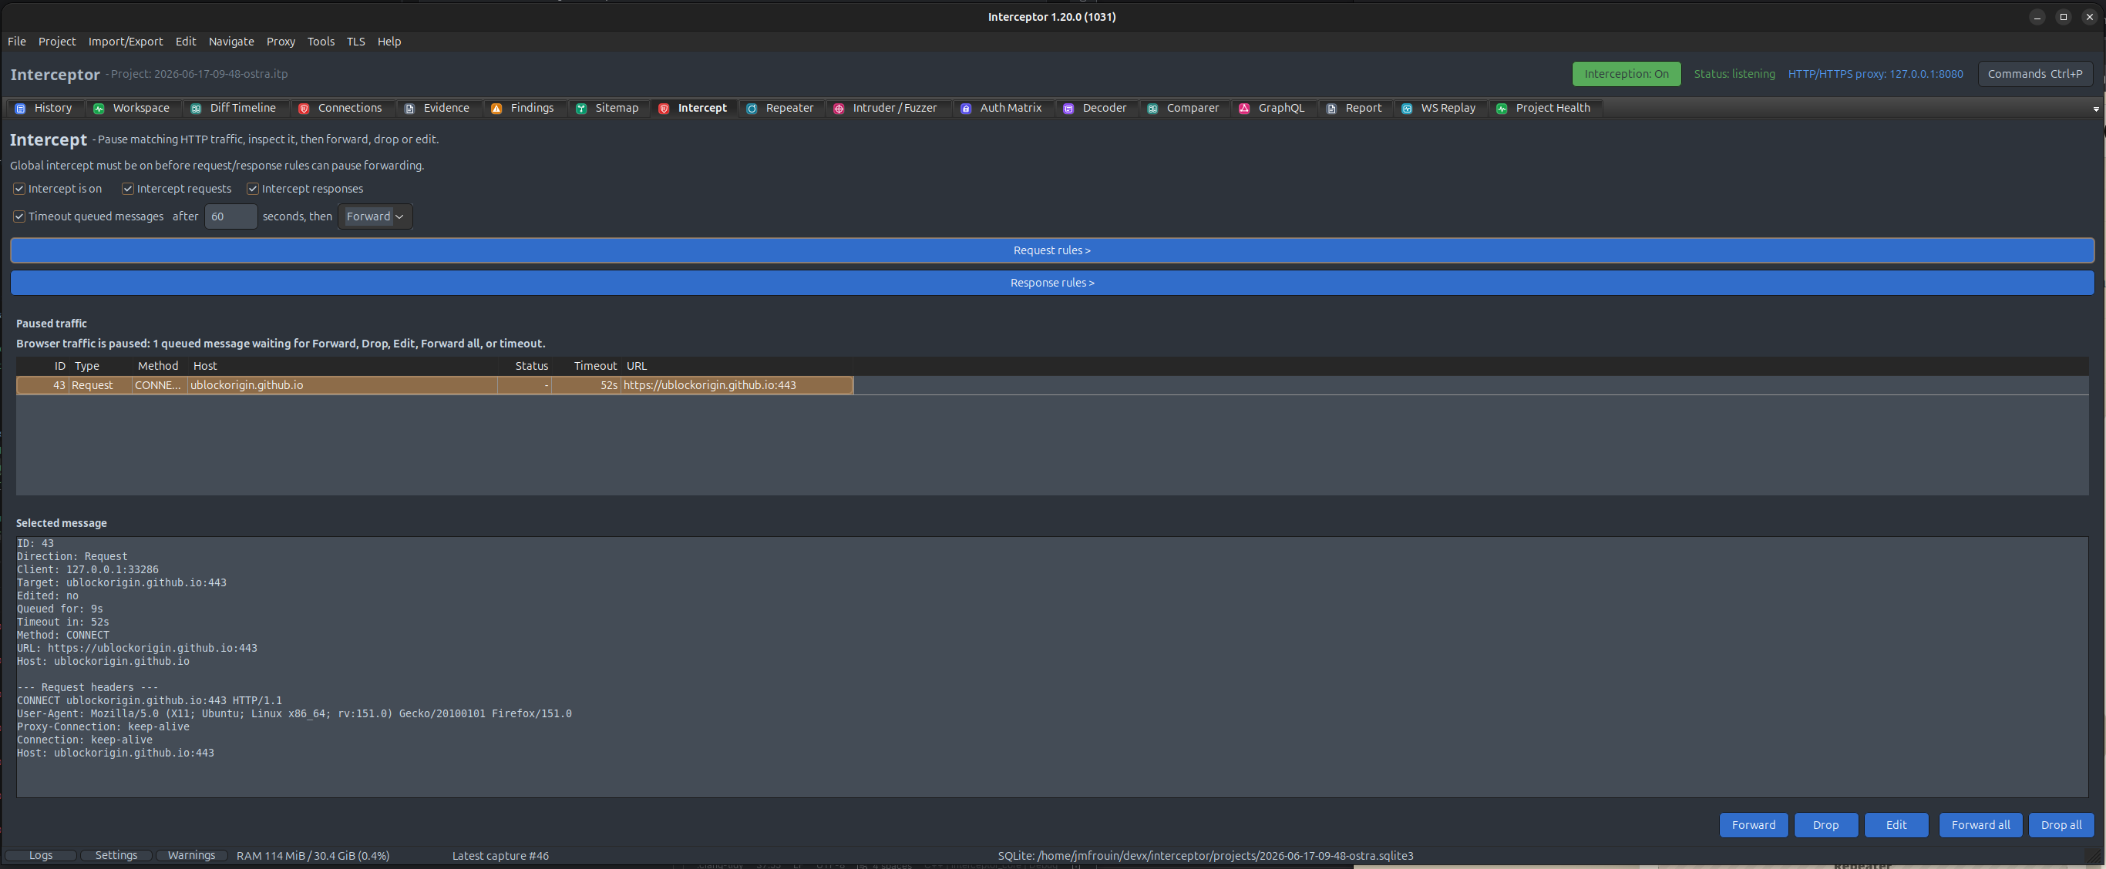The height and width of the screenshot is (869, 2106).
Task: Open the File menu
Action: coord(17,42)
